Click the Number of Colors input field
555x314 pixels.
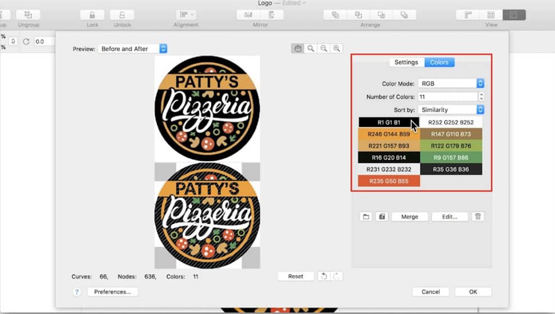447,97
